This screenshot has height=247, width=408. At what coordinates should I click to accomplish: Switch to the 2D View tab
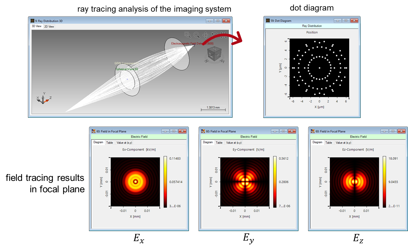49,26
